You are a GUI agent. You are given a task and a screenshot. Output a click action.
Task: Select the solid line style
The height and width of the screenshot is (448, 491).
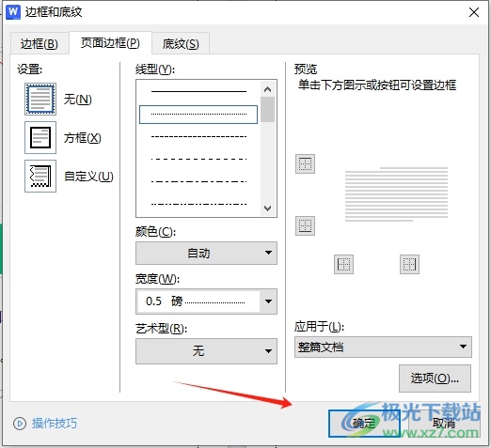tap(198, 91)
